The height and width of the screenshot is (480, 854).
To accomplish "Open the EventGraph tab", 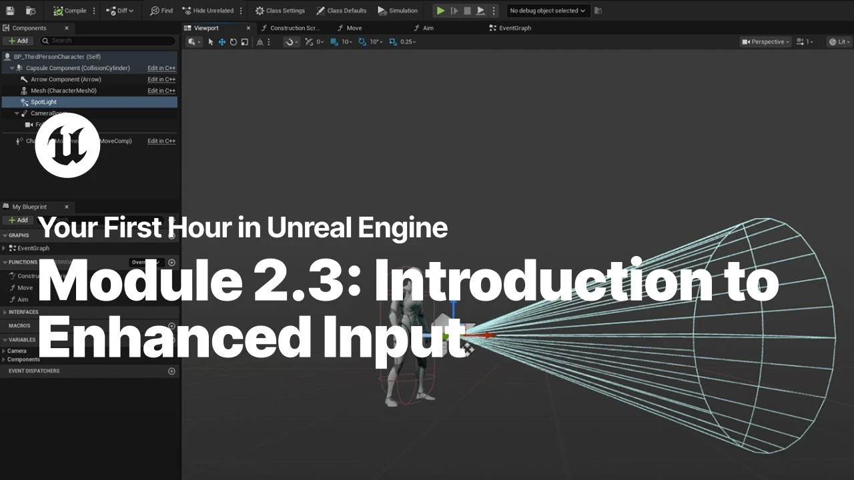I will pyautogui.click(x=510, y=28).
